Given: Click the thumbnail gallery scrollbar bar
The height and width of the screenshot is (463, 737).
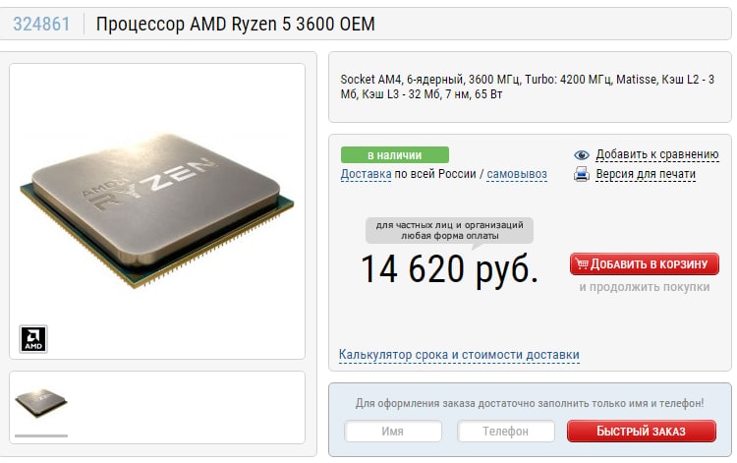Looking at the screenshot, I should point(41,435).
